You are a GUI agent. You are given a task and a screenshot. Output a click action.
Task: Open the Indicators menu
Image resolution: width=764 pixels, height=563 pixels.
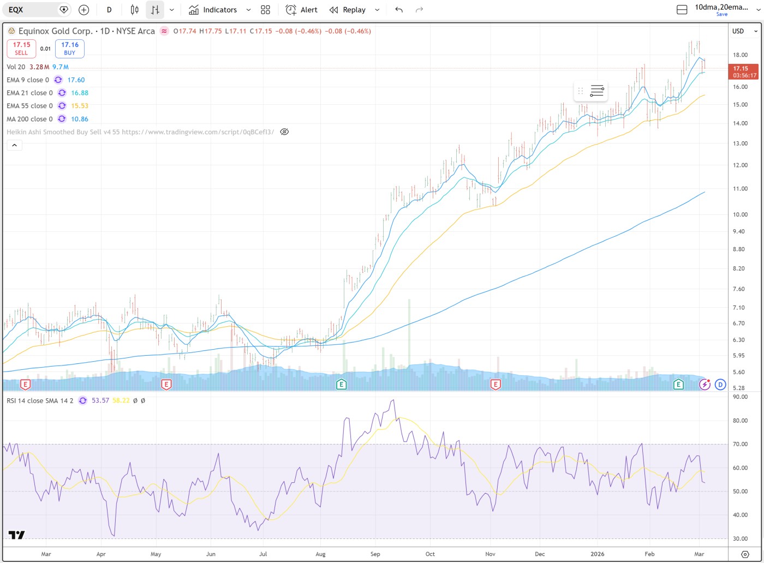[213, 10]
